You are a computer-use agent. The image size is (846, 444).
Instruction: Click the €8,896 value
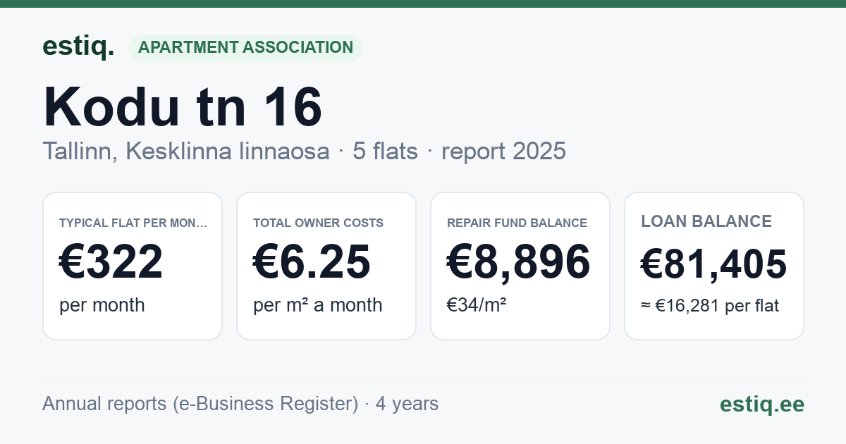pos(519,261)
